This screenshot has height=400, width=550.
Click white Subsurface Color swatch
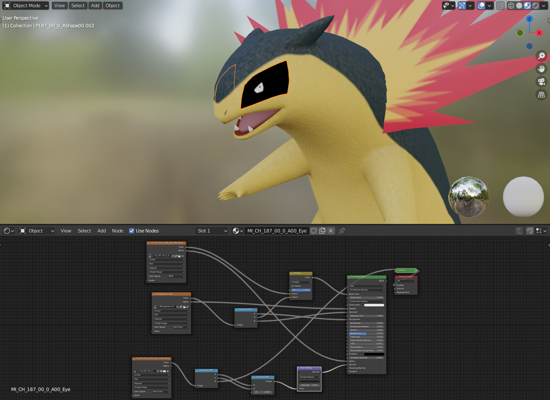374,305
